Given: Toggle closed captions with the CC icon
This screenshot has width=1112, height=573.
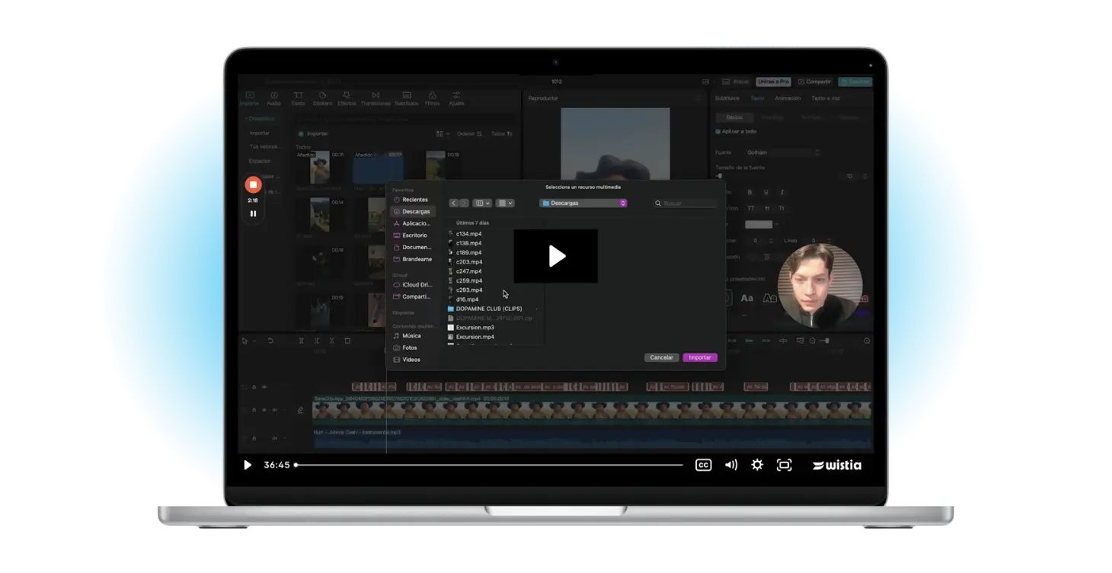Looking at the screenshot, I should click(x=703, y=465).
